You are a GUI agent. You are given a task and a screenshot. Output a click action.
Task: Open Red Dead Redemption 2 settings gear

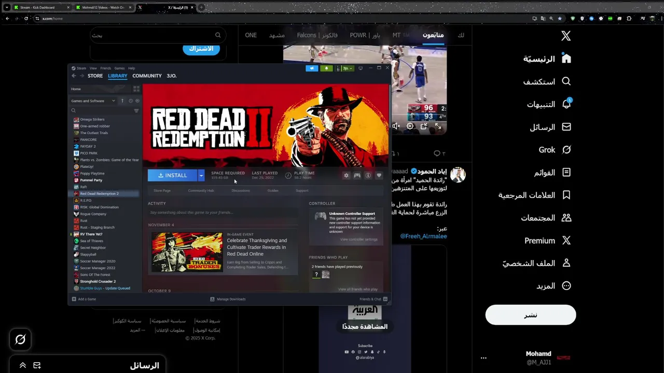(x=347, y=176)
